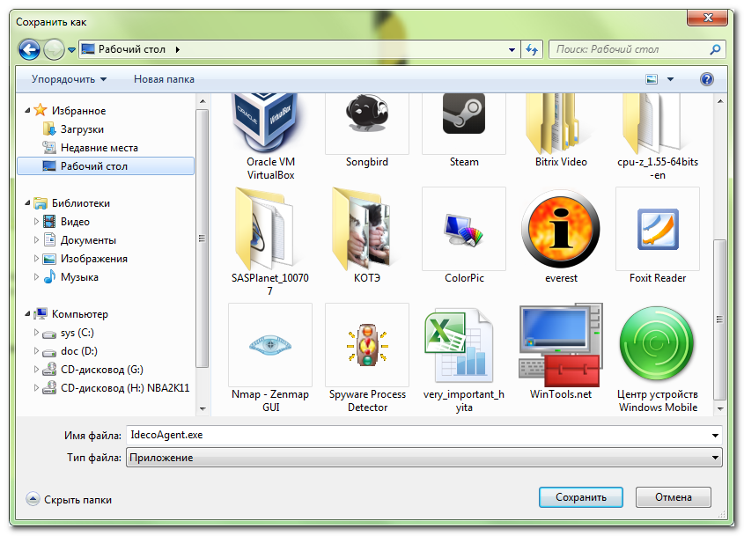
Task: Expand the doc (D:) drive node
Action: coord(36,351)
